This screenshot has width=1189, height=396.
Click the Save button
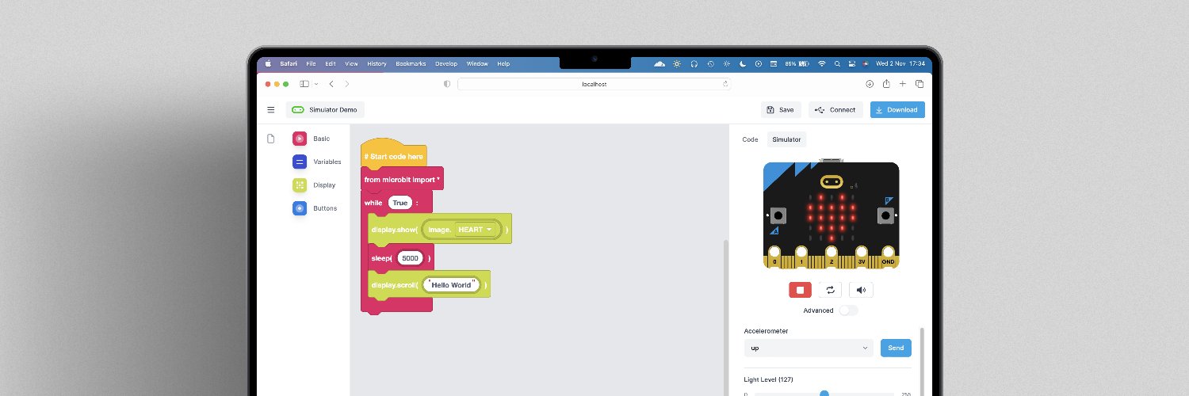point(781,110)
